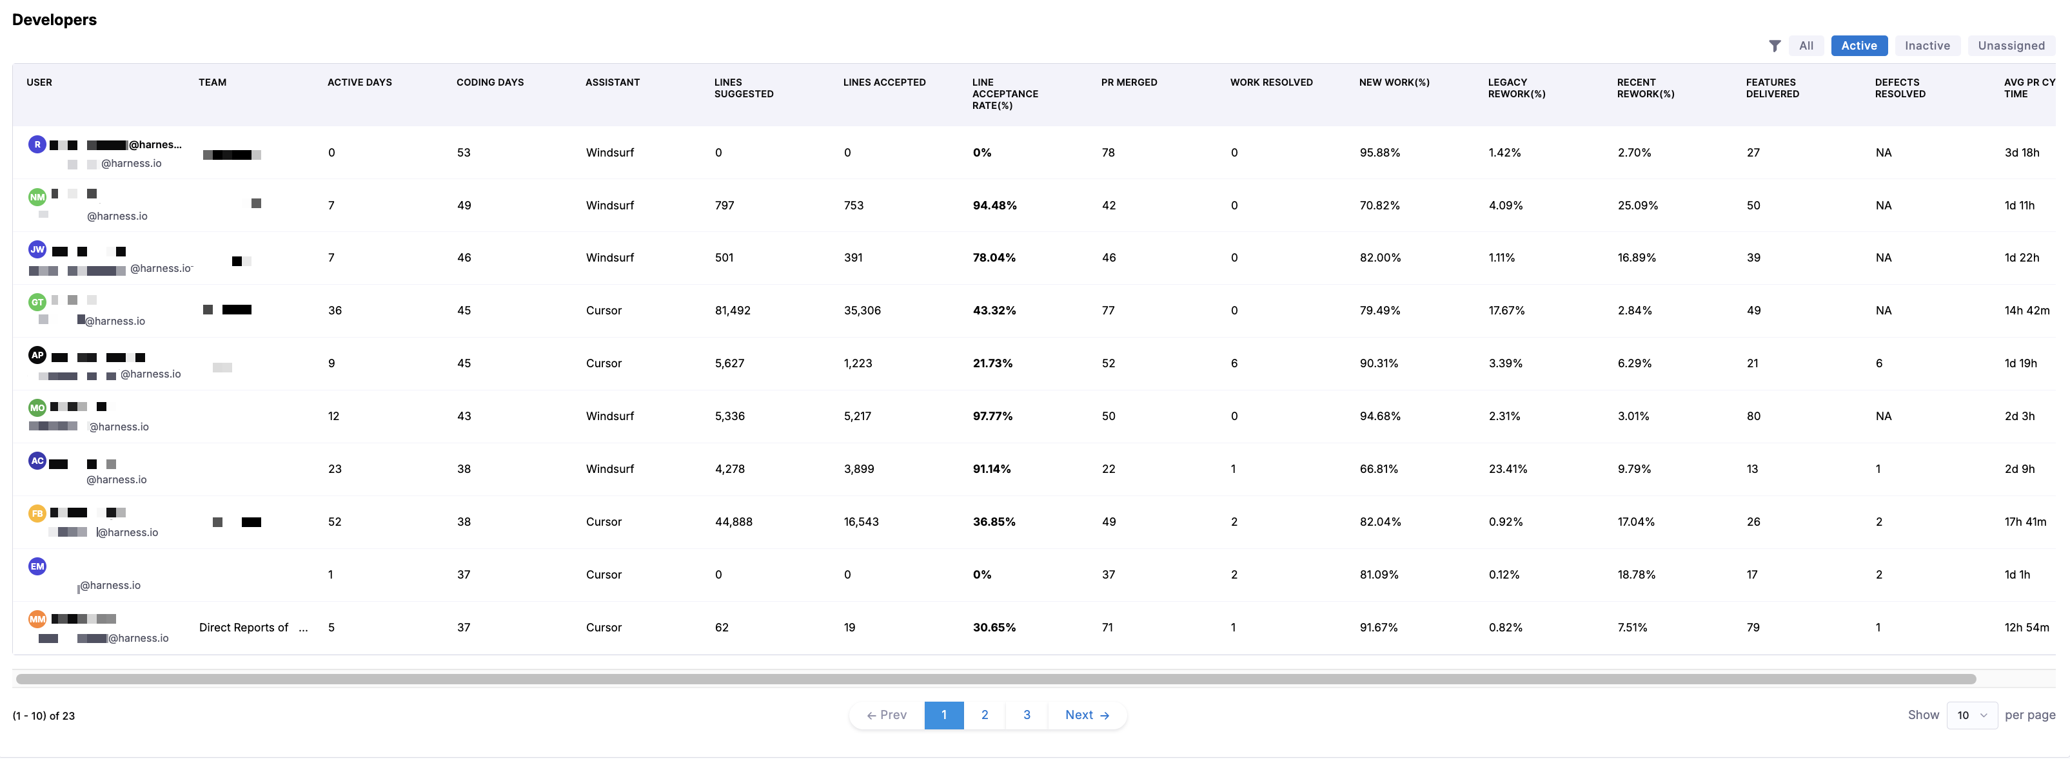Sort by Coding Days column header
The image size is (2070, 759).
click(x=489, y=82)
